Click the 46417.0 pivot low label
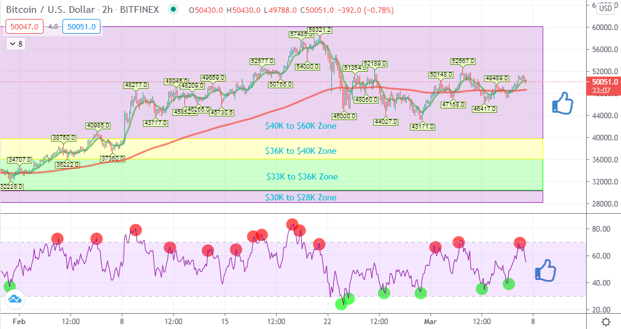 click(484, 109)
